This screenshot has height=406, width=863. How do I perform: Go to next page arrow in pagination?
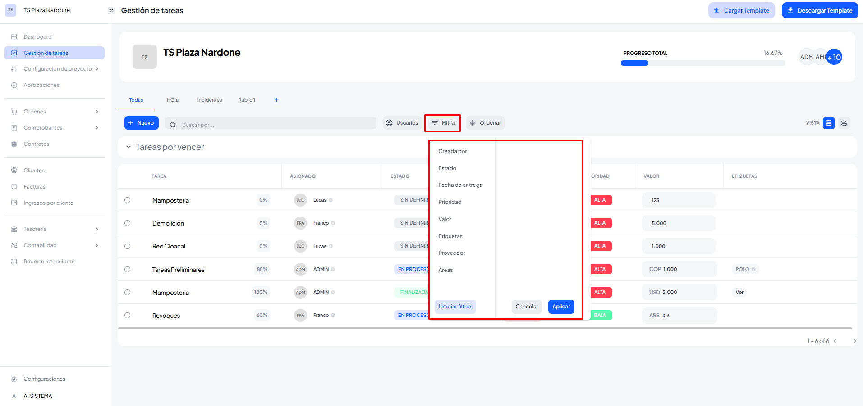(x=854, y=341)
